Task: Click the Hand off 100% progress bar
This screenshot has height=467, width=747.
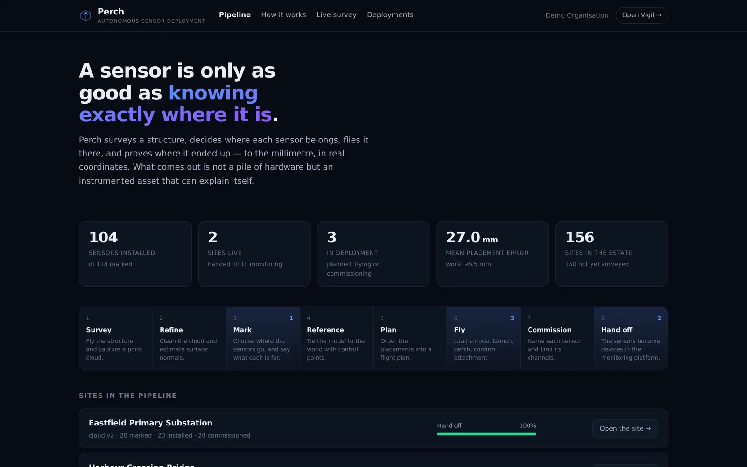Action: click(486, 434)
